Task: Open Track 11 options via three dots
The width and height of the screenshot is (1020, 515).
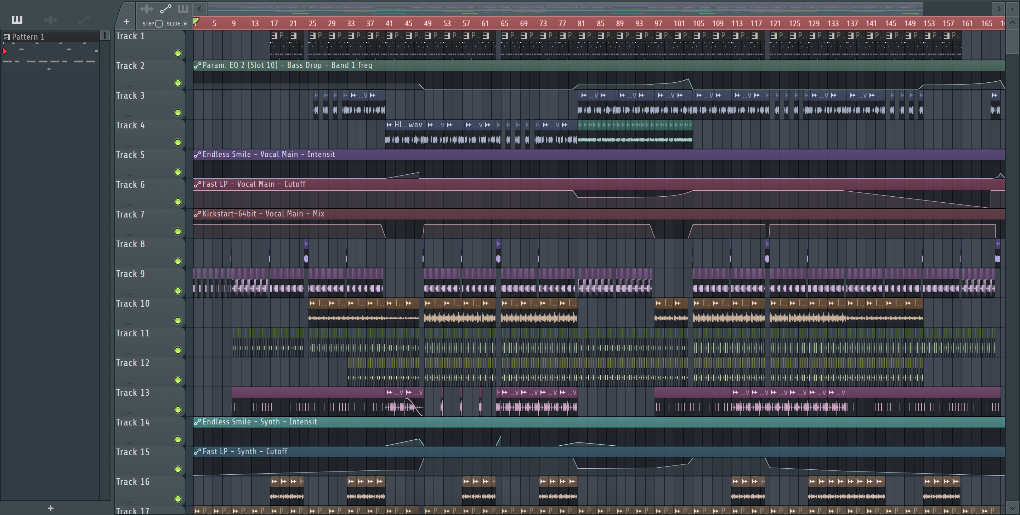Action: [128, 353]
